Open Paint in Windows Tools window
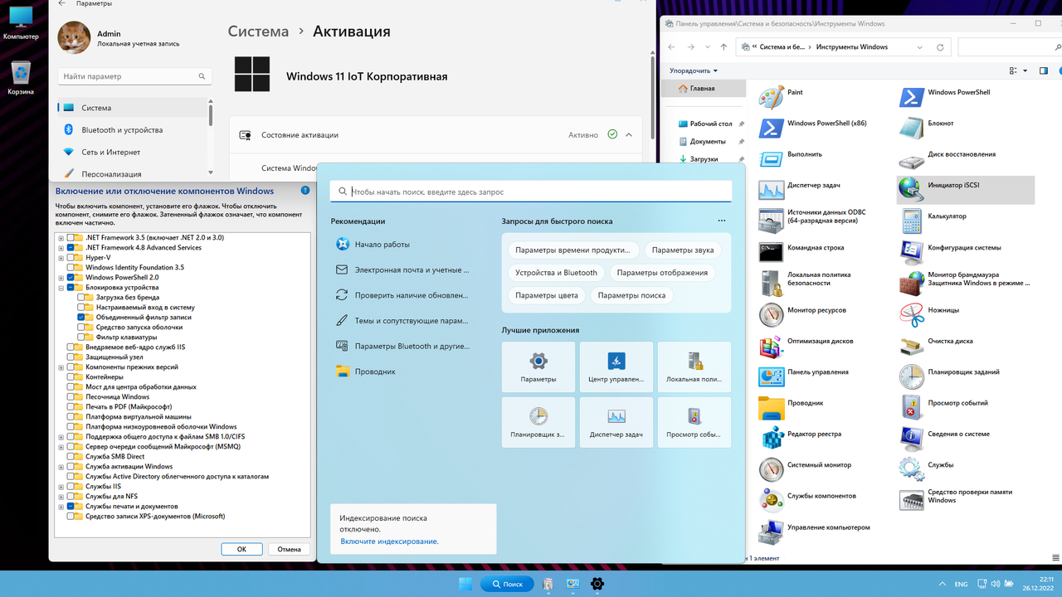The image size is (1062, 597). [x=771, y=98]
